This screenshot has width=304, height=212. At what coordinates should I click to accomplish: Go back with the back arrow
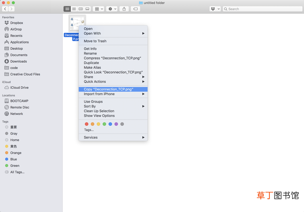(x=5, y=9)
